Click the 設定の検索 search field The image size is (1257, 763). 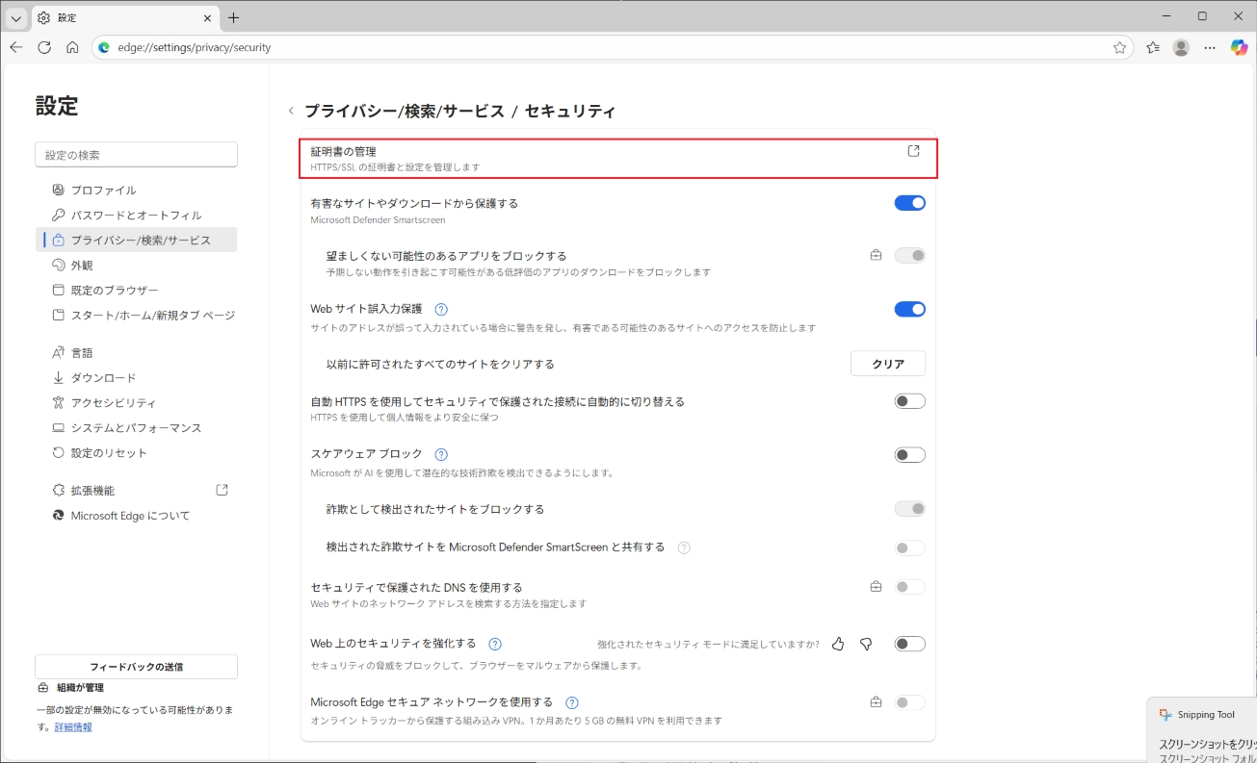(136, 155)
